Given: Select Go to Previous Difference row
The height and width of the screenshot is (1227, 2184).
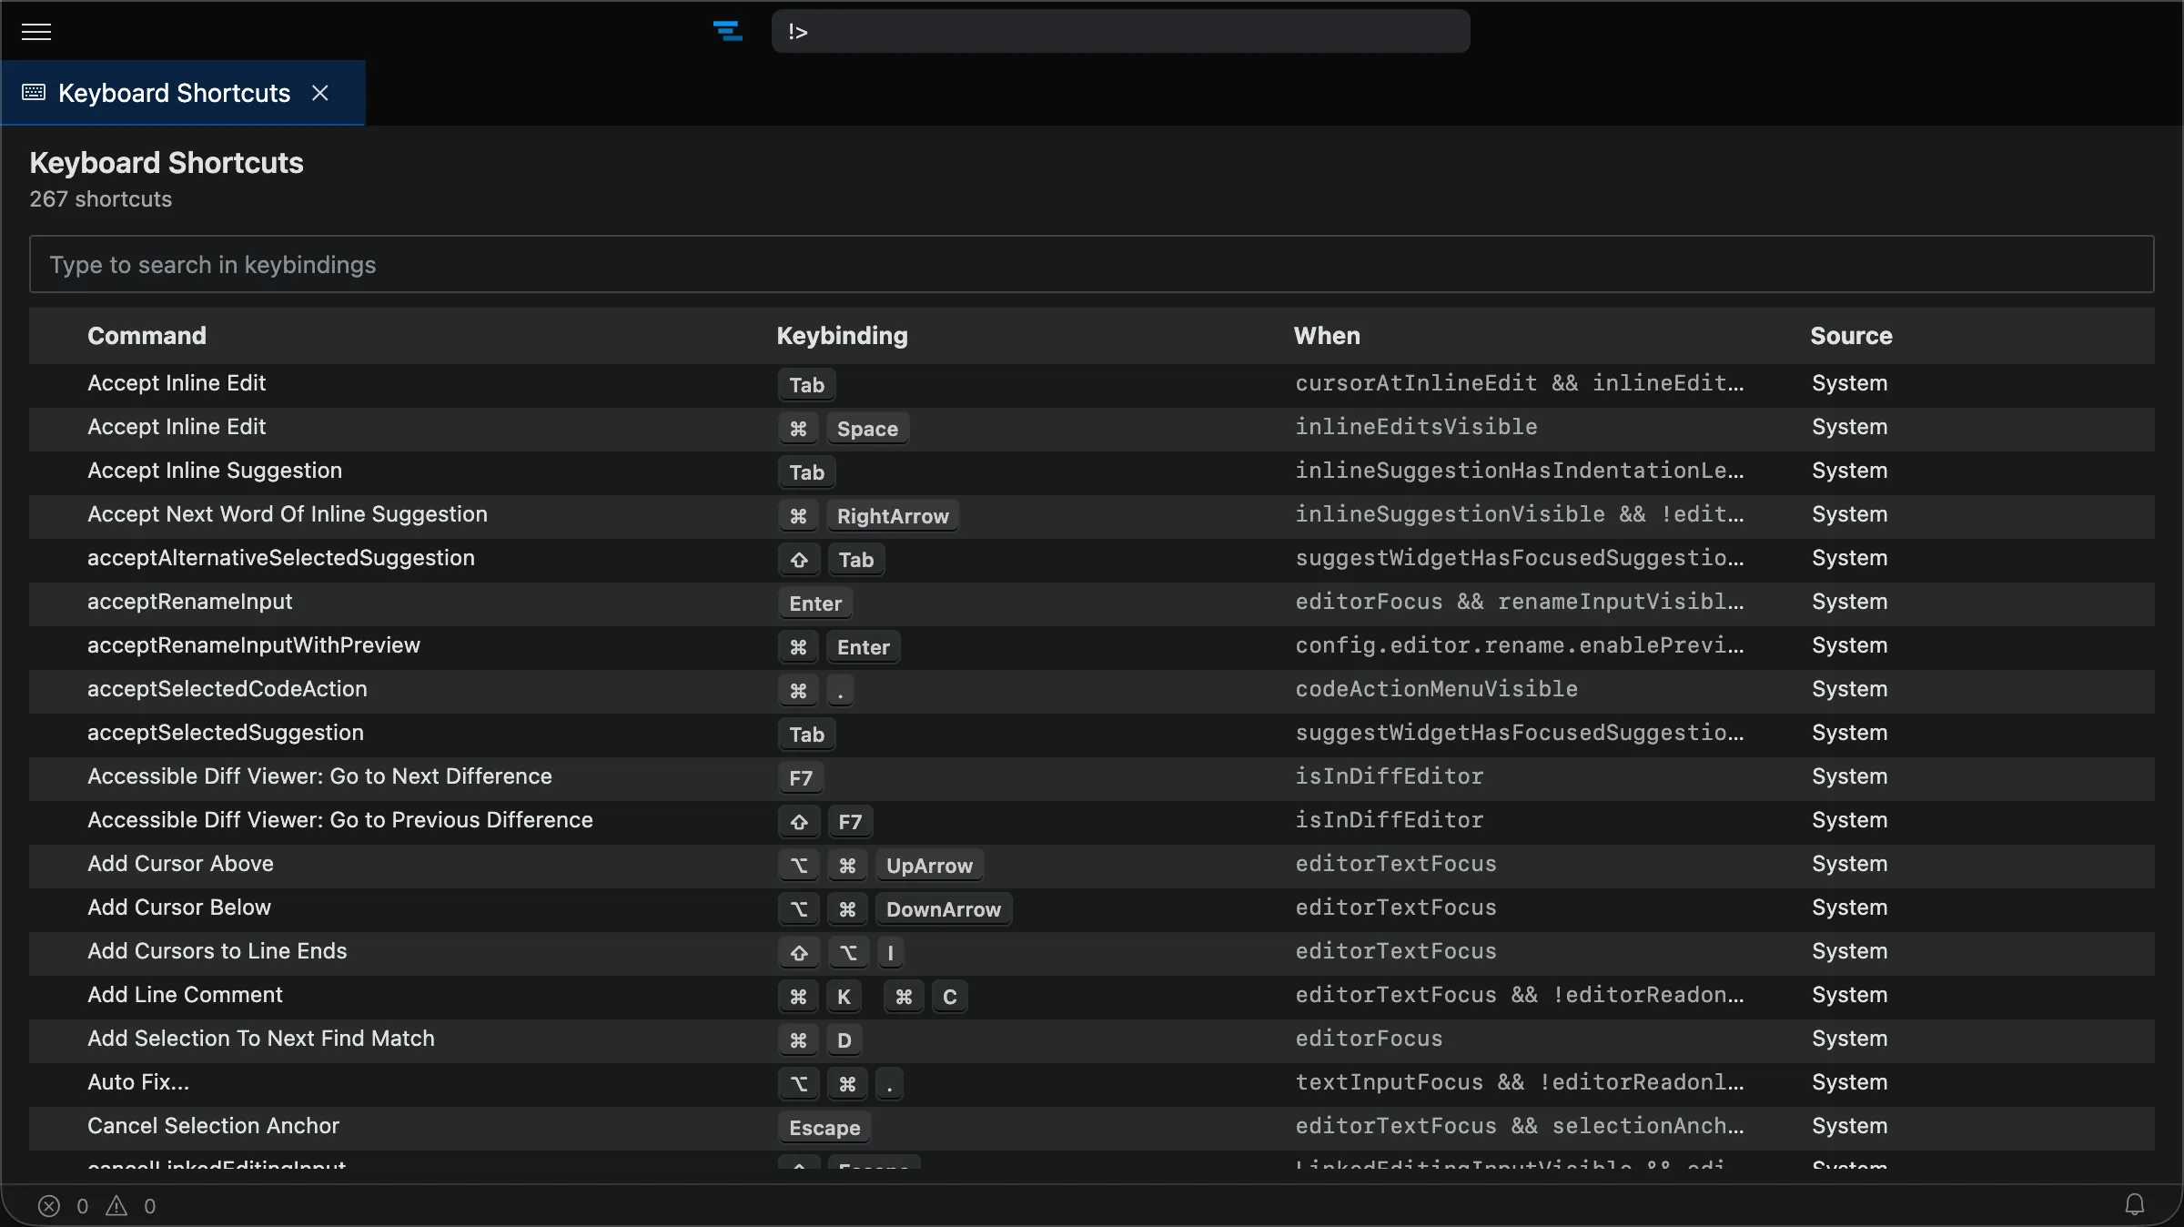Looking at the screenshot, I should click(1092, 821).
